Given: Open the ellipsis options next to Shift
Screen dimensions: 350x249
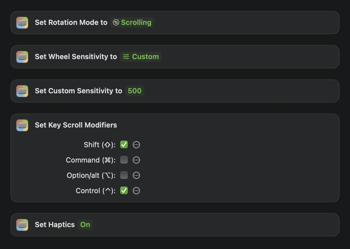Looking at the screenshot, I should tap(136, 145).
